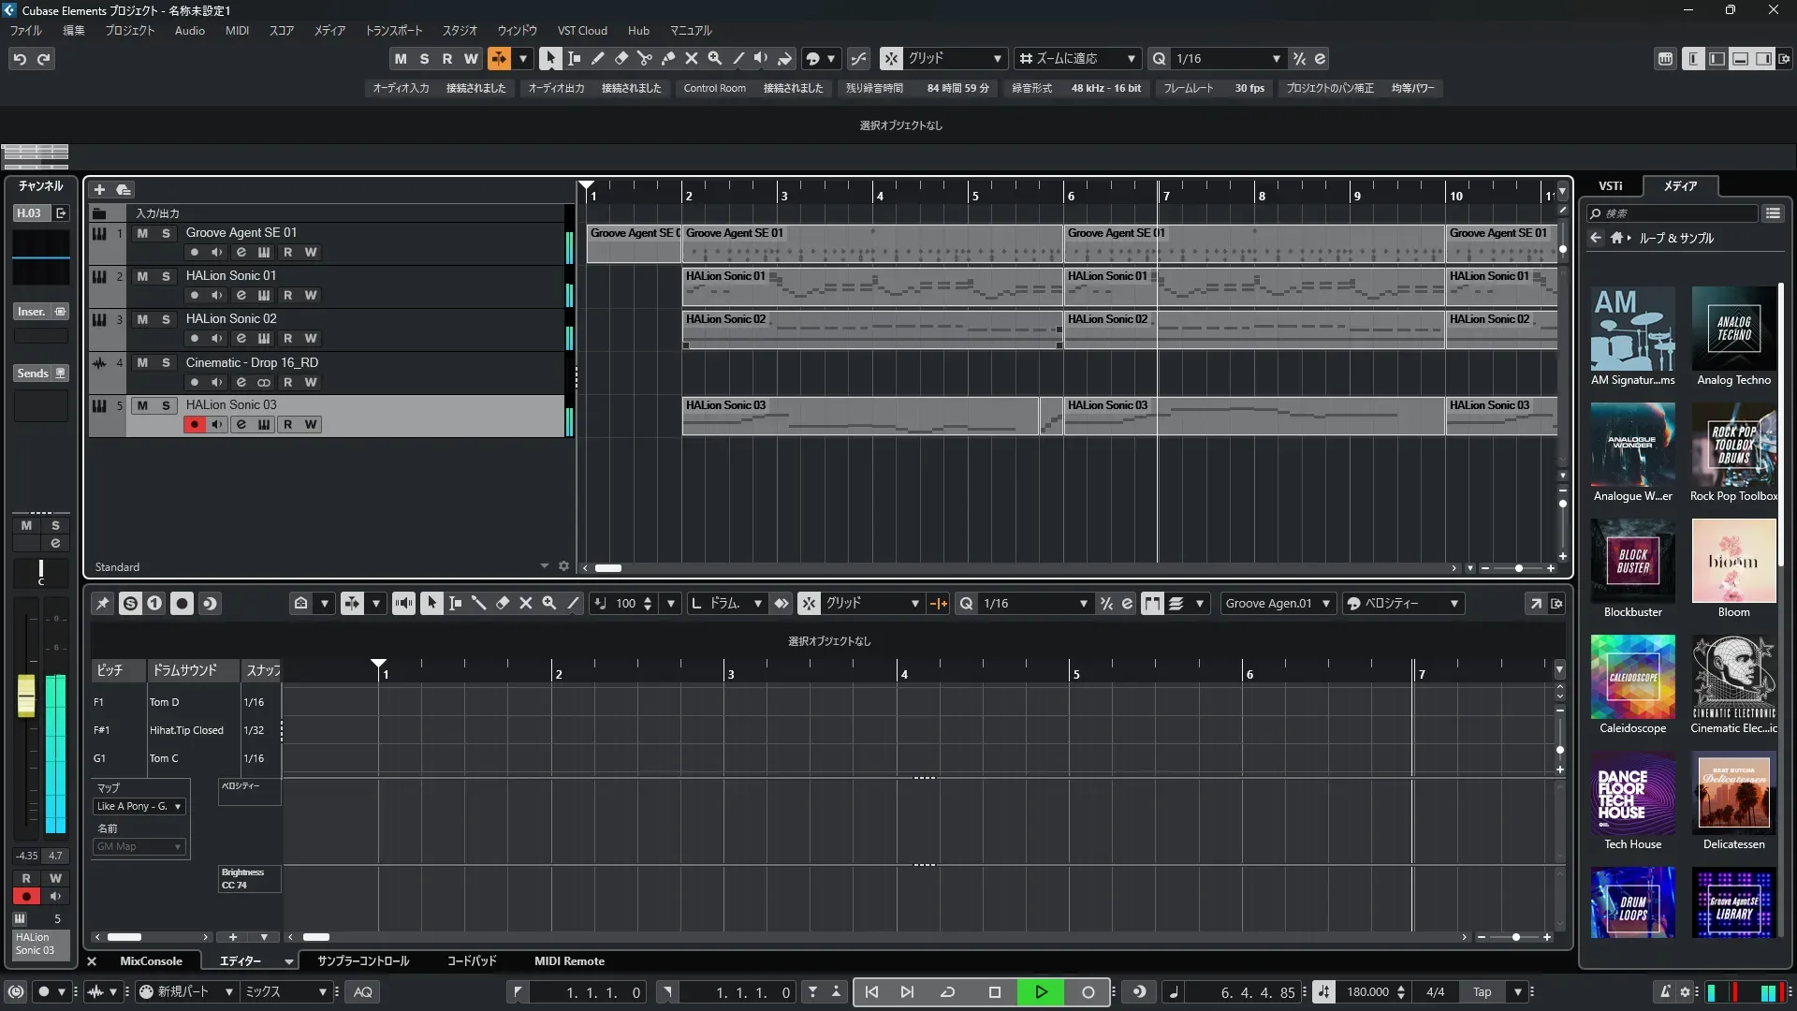This screenshot has width=1797, height=1011.
Task: Open the Like A Pony drum map dropdown
Action: [139, 807]
